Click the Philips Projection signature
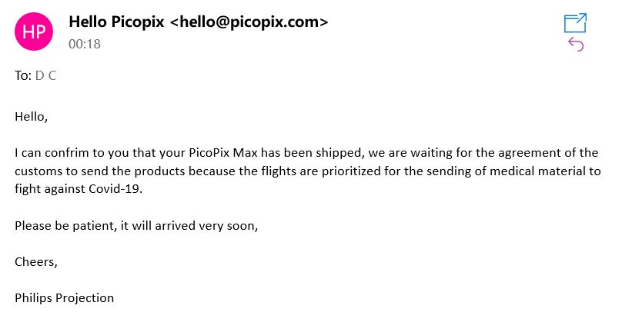This screenshot has height=322, width=632. 65,298
